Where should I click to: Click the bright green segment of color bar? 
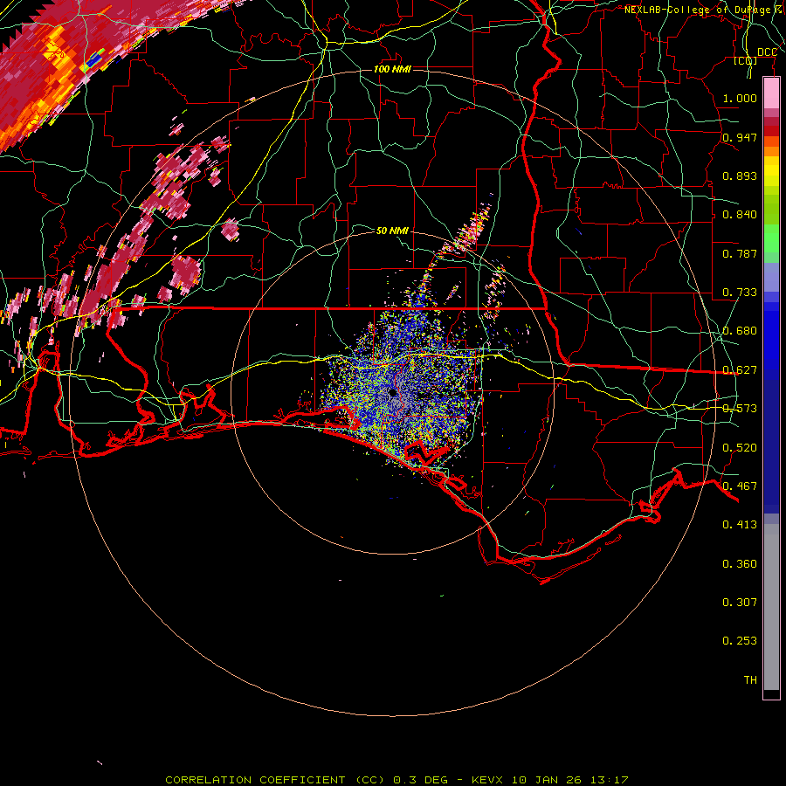pyautogui.click(x=771, y=239)
